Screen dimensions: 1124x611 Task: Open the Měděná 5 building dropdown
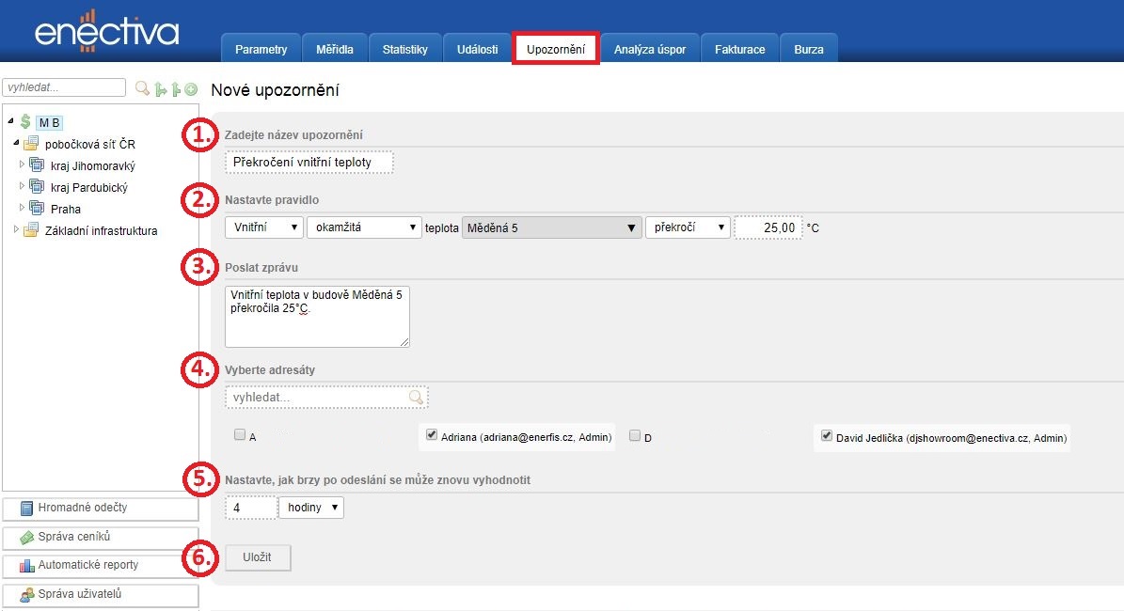point(550,227)
